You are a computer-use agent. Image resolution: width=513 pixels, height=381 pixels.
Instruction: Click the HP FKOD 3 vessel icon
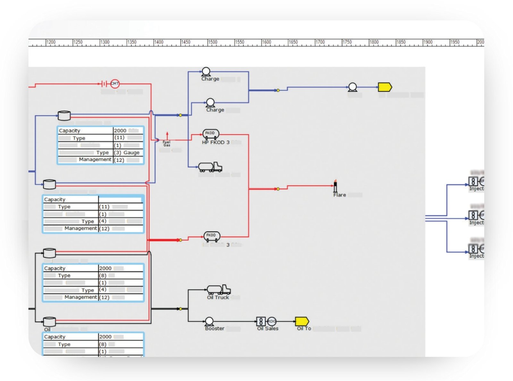(x=211, y=134)
